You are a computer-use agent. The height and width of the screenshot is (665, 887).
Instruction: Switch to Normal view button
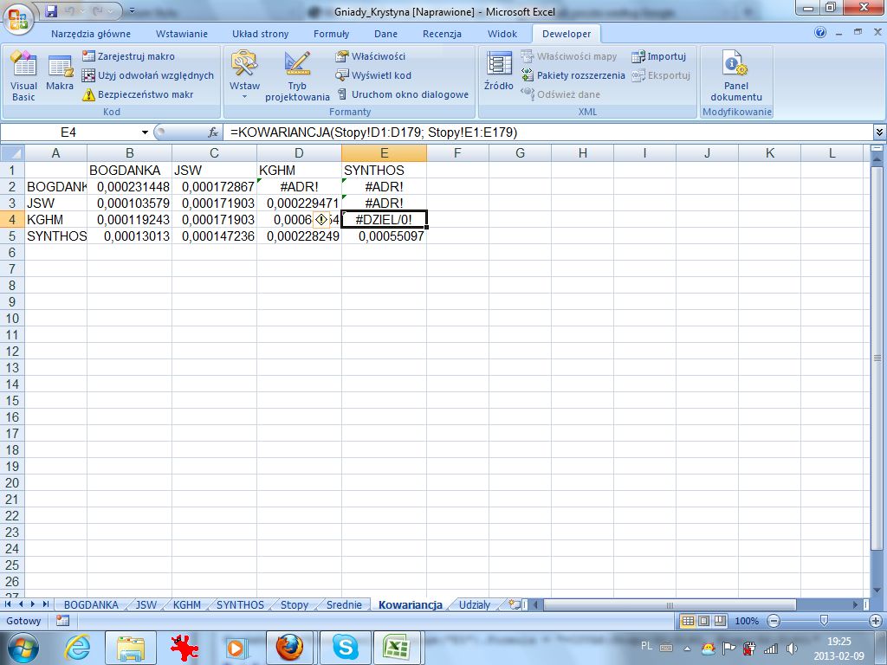[x=688, y=621]
